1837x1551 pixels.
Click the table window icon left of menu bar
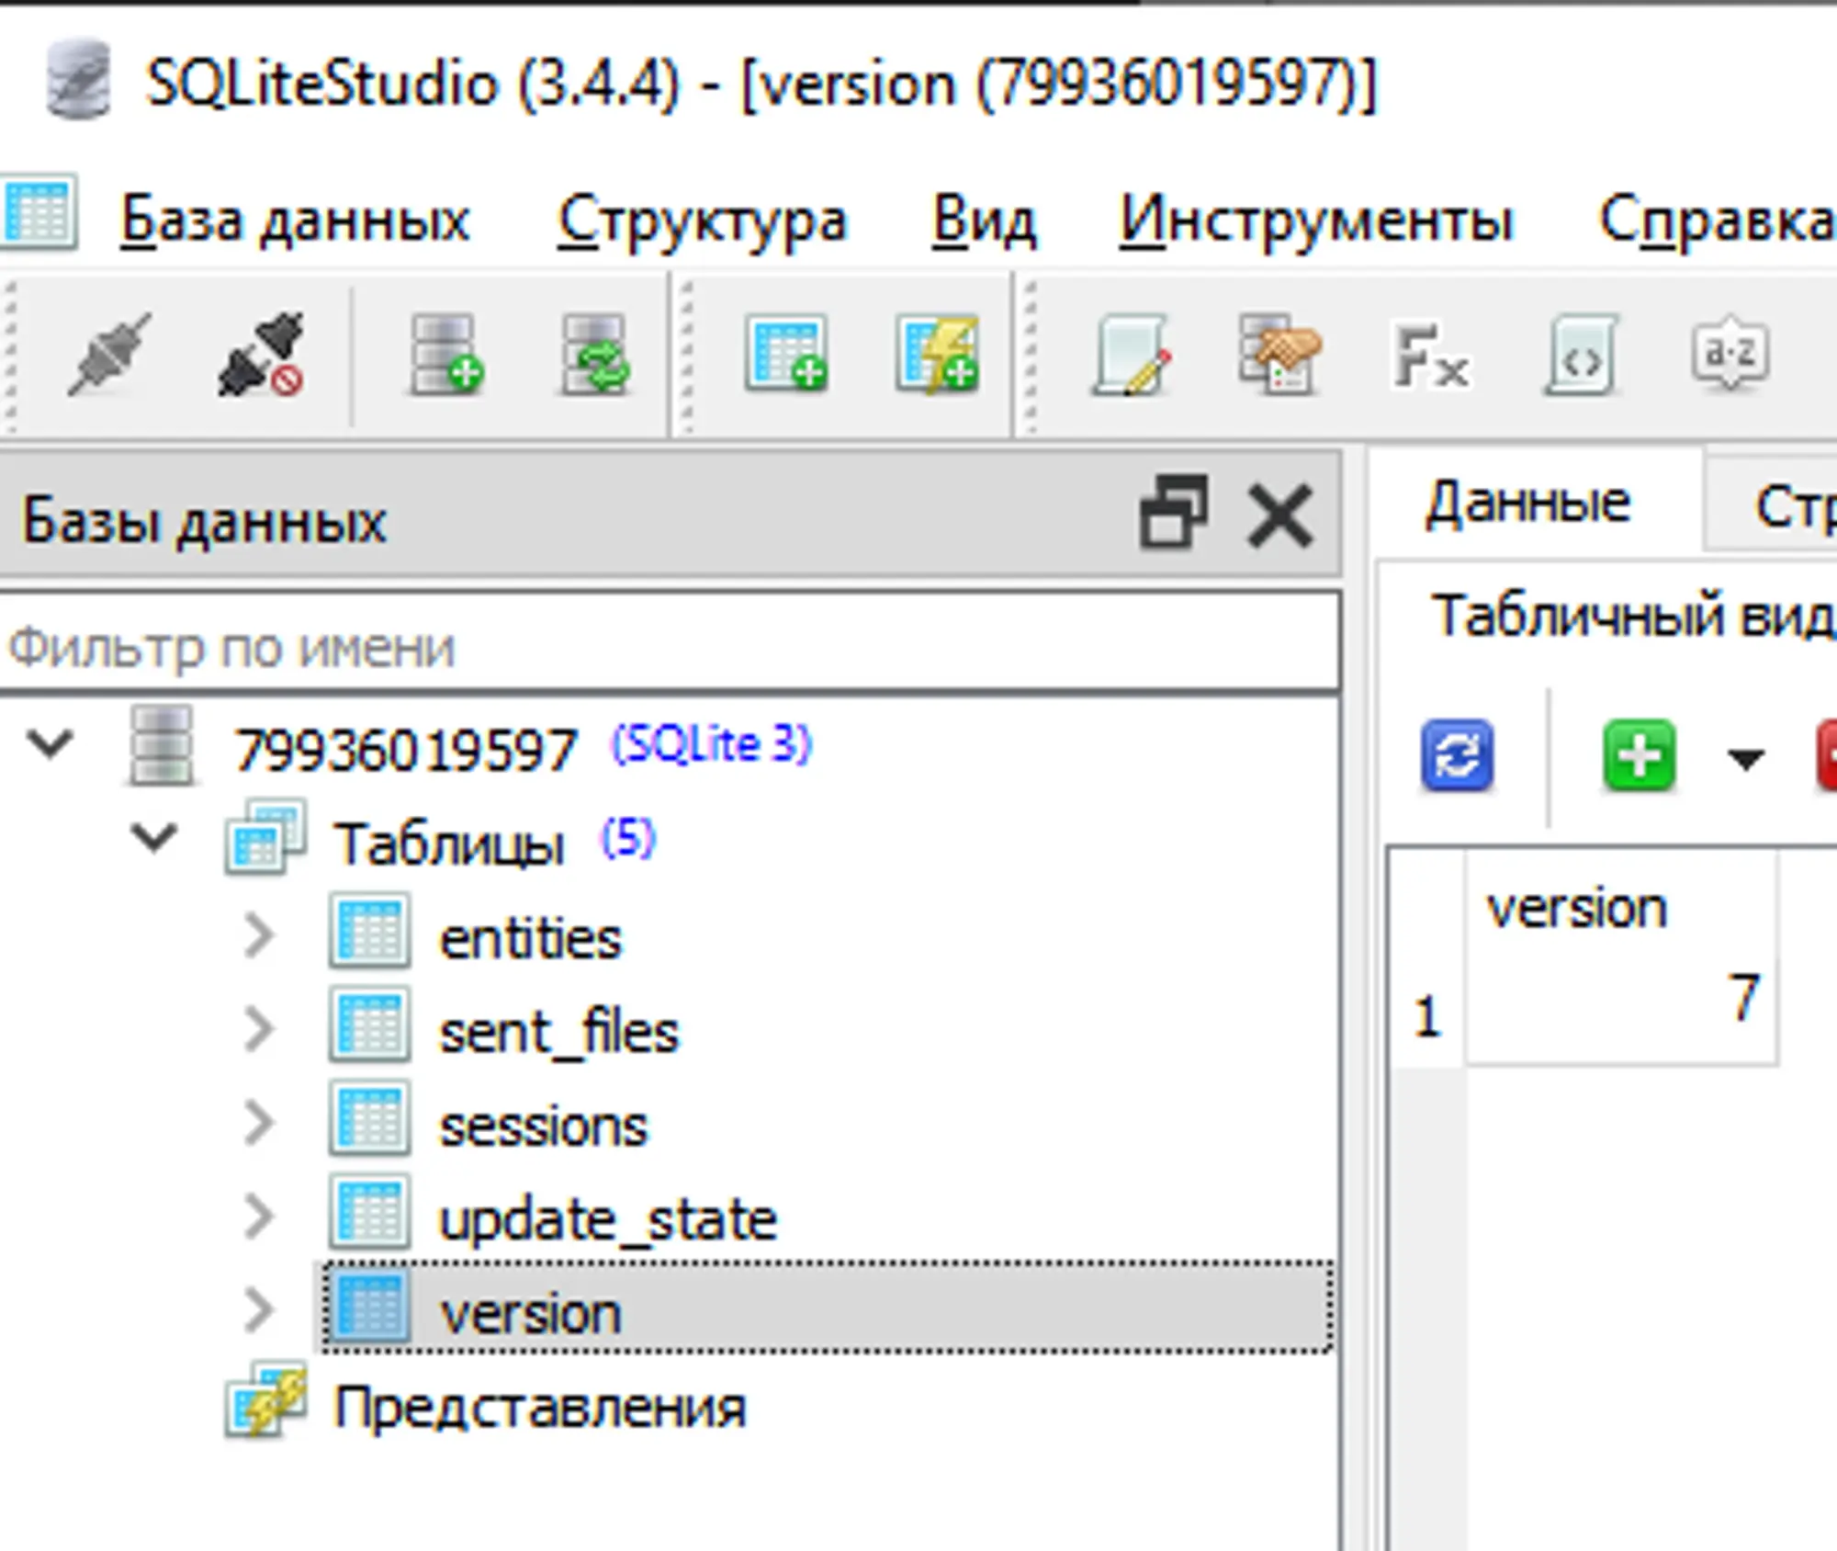tap(39, 213)
